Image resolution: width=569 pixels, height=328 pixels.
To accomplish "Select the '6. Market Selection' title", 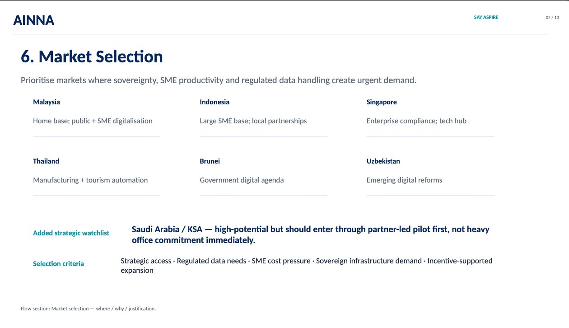I will point(92,57).
